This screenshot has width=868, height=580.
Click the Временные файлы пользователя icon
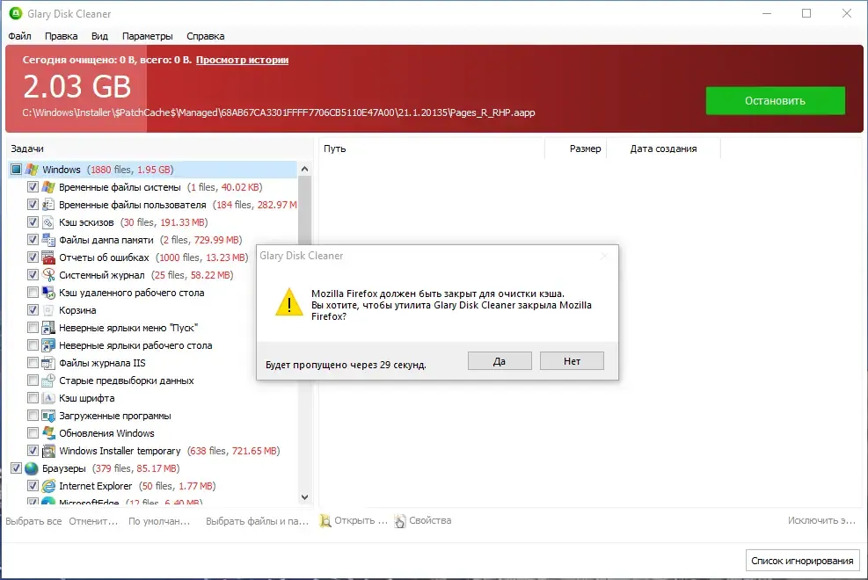tap(48, 205)
